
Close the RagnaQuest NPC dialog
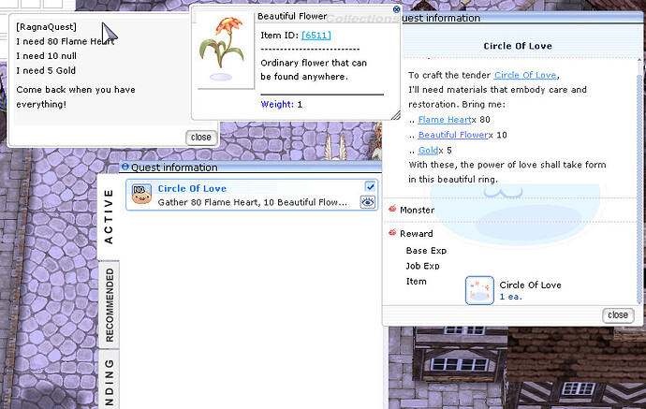pos(201,138)
